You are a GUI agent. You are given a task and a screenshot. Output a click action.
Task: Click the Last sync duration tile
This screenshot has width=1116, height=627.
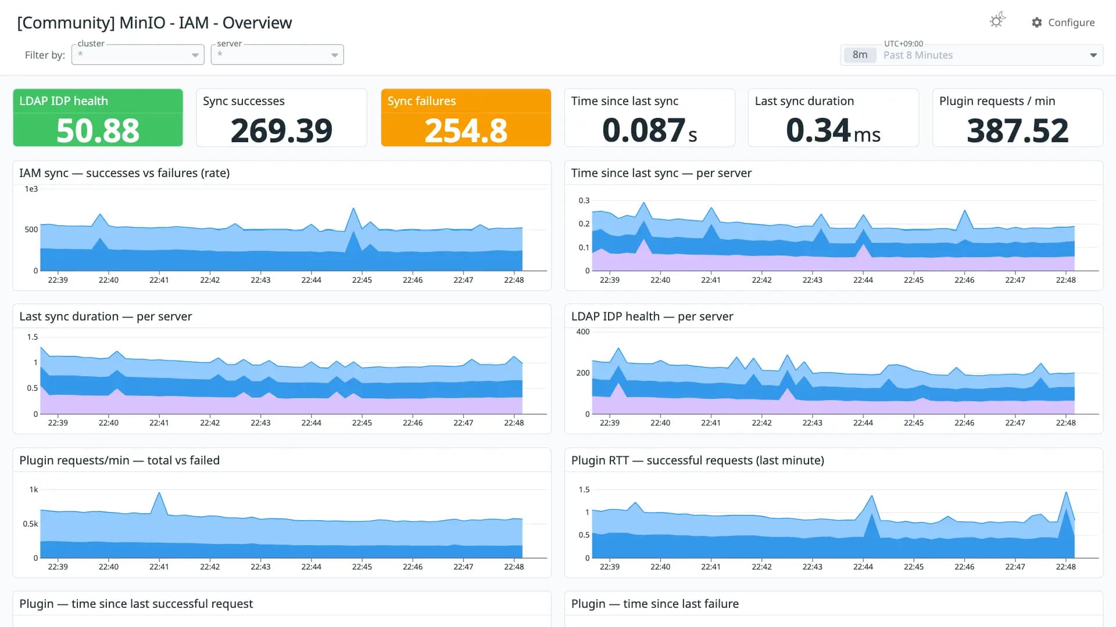(x=833, y=117)
